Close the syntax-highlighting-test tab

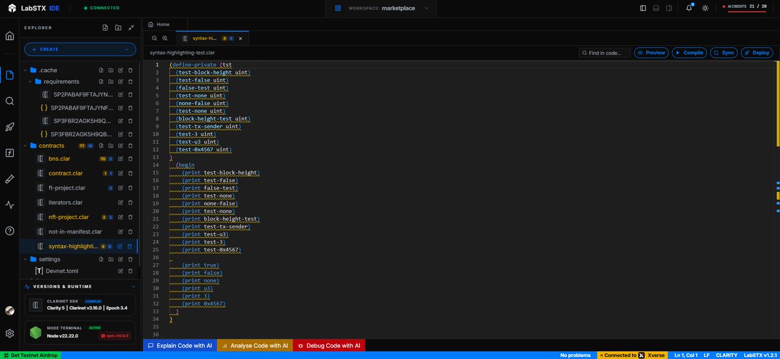click(240, 39)
